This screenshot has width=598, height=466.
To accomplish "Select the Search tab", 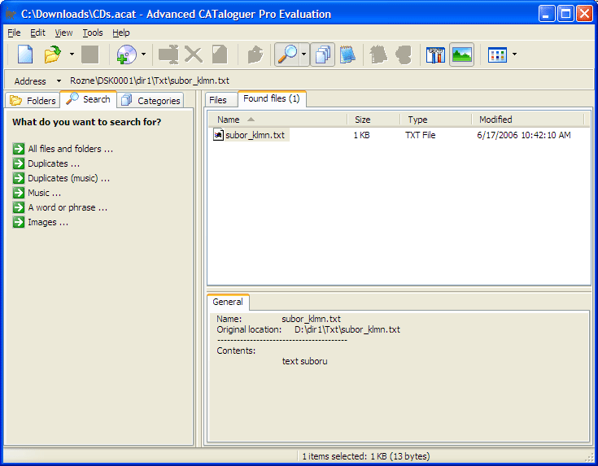I will (89, 99).
